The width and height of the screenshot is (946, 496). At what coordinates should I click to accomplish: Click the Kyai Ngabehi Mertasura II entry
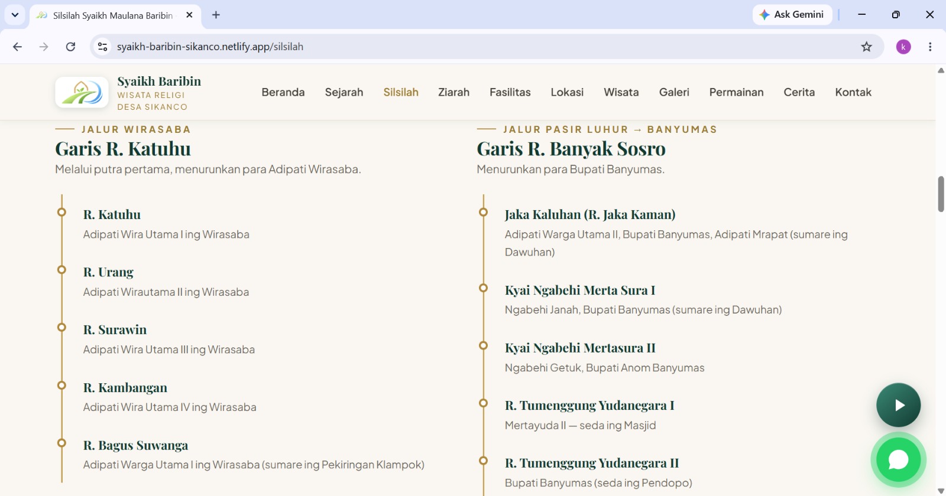[580, 348]
